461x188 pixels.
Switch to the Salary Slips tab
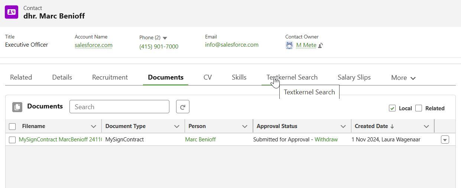(x=354, y=77)
